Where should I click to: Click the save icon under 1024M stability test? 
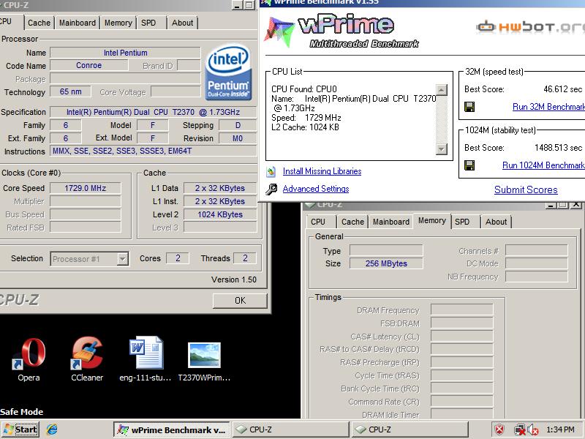tap(469, 165)
